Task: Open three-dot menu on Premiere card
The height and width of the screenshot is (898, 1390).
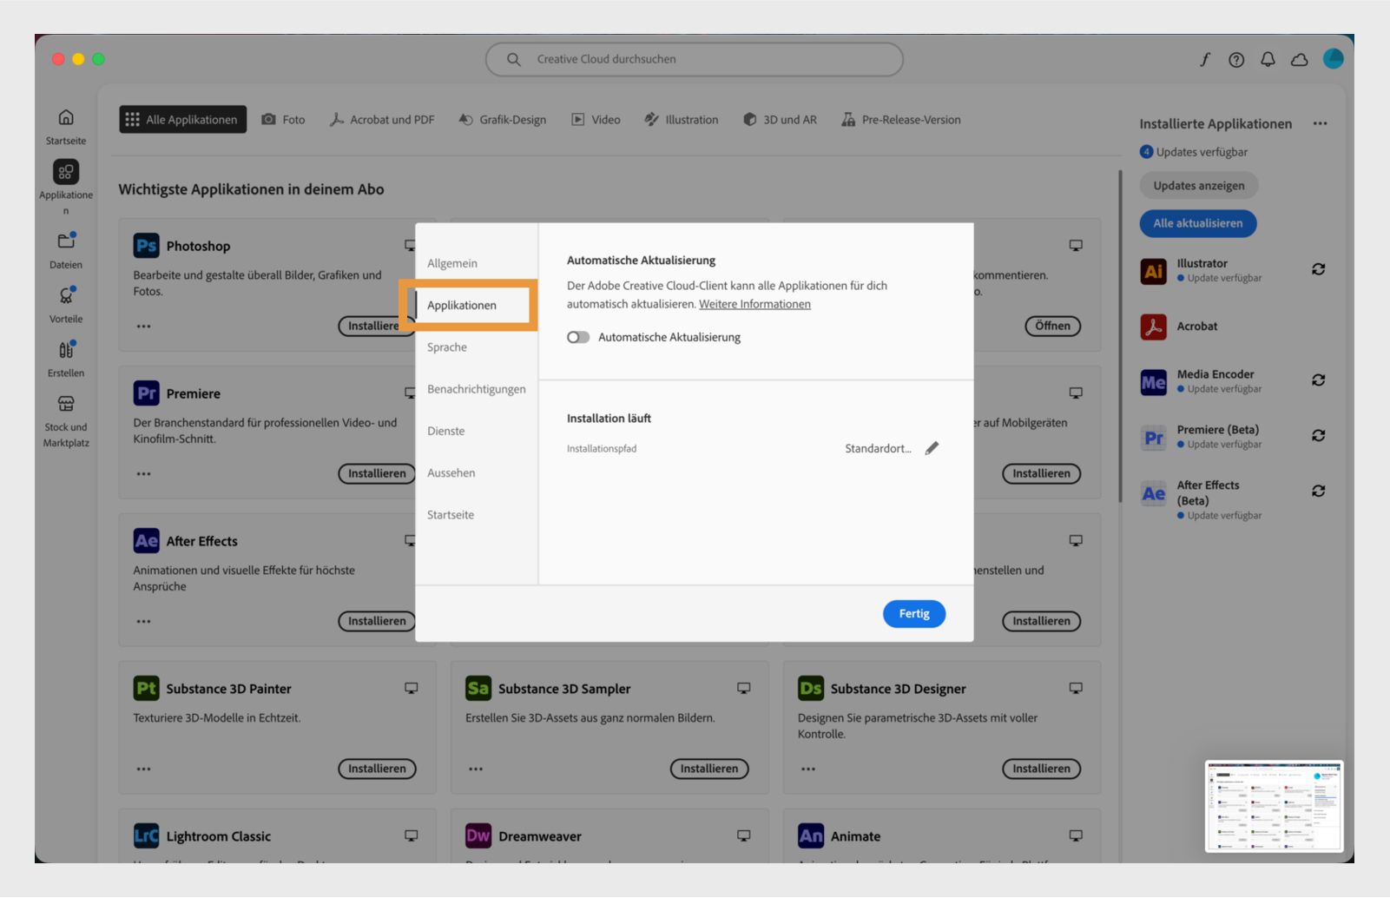Action: [143, 474]
